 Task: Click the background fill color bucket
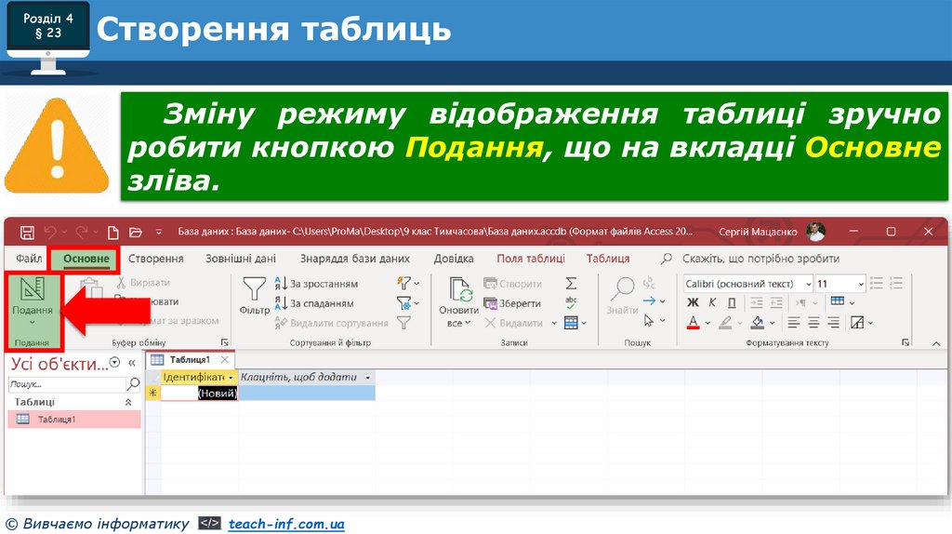[757, 322]
